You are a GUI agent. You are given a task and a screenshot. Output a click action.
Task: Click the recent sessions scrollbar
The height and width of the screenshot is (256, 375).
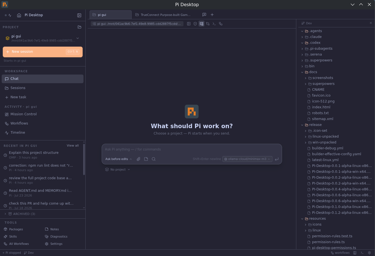(84, 159)
